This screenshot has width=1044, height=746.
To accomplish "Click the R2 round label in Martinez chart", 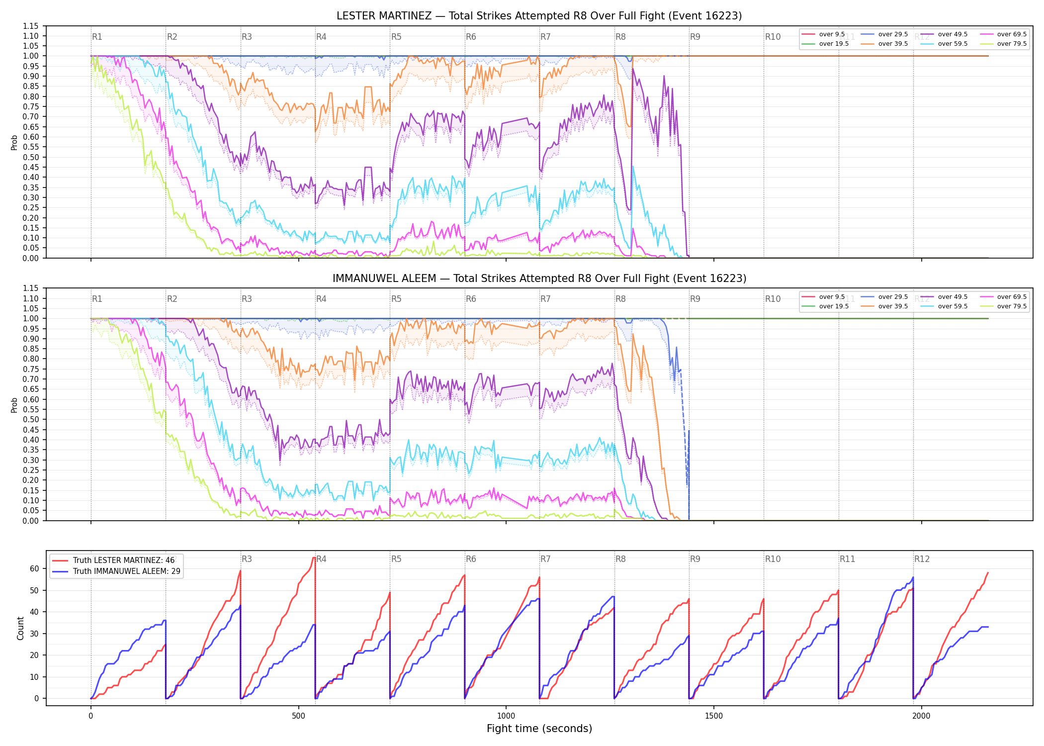I will 172,37.
